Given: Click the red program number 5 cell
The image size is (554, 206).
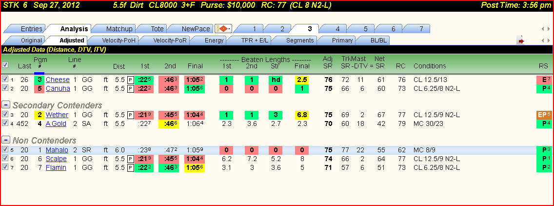Looking at the screenshot, I should coord(39,88).
